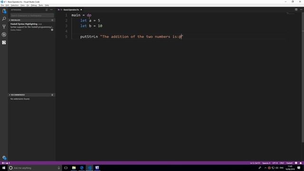
Task: Open the Extensions view in activity bar
Action: [4, 42]
